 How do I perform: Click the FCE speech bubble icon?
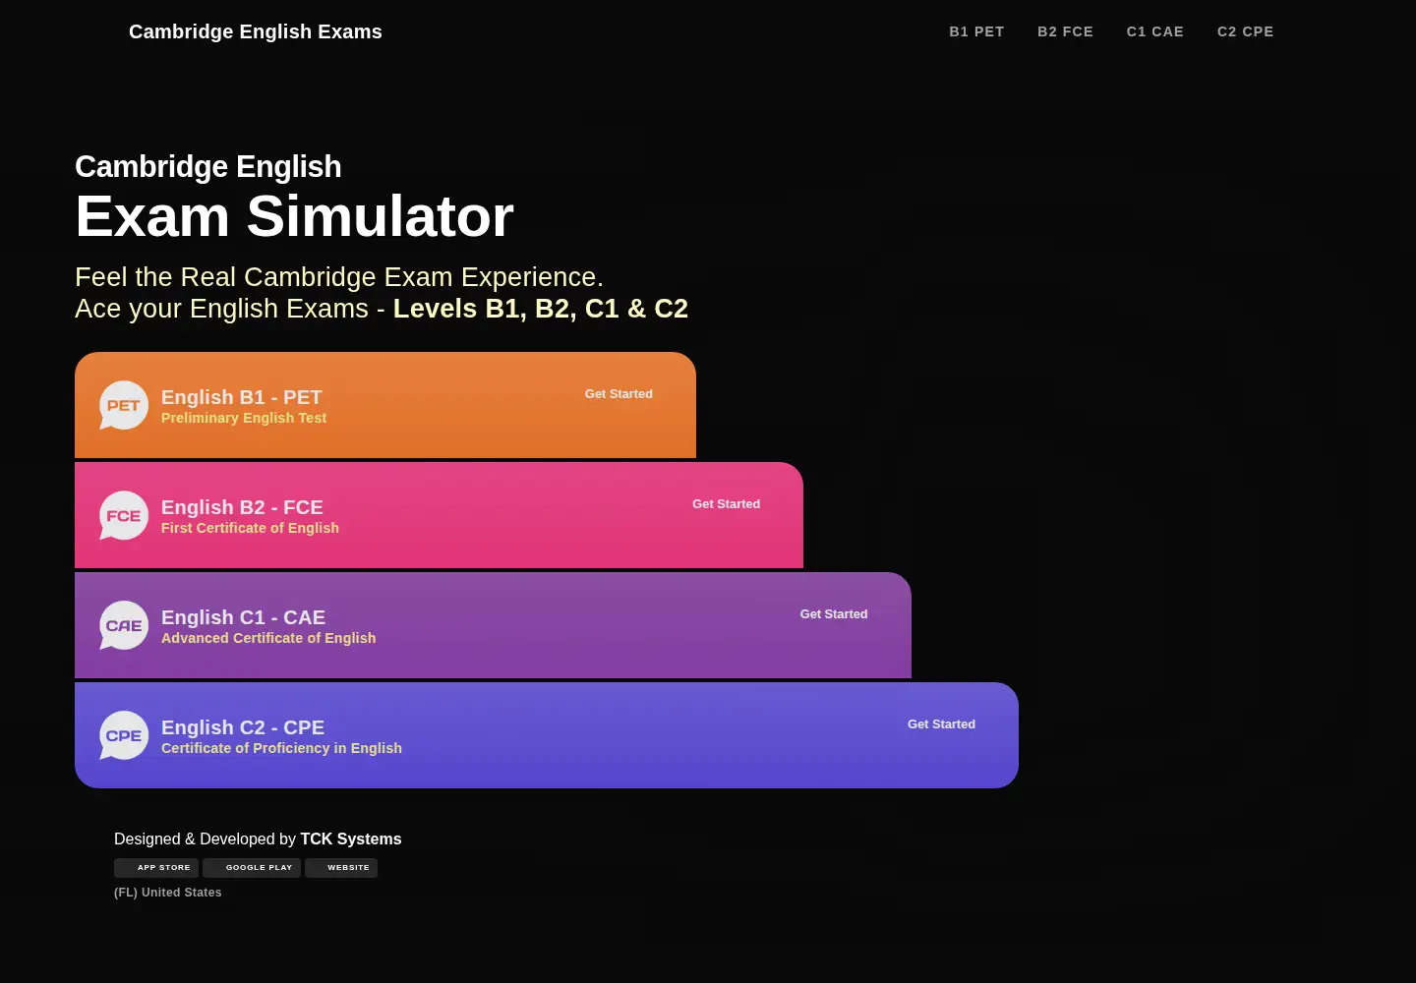click(x=124, y=515)
